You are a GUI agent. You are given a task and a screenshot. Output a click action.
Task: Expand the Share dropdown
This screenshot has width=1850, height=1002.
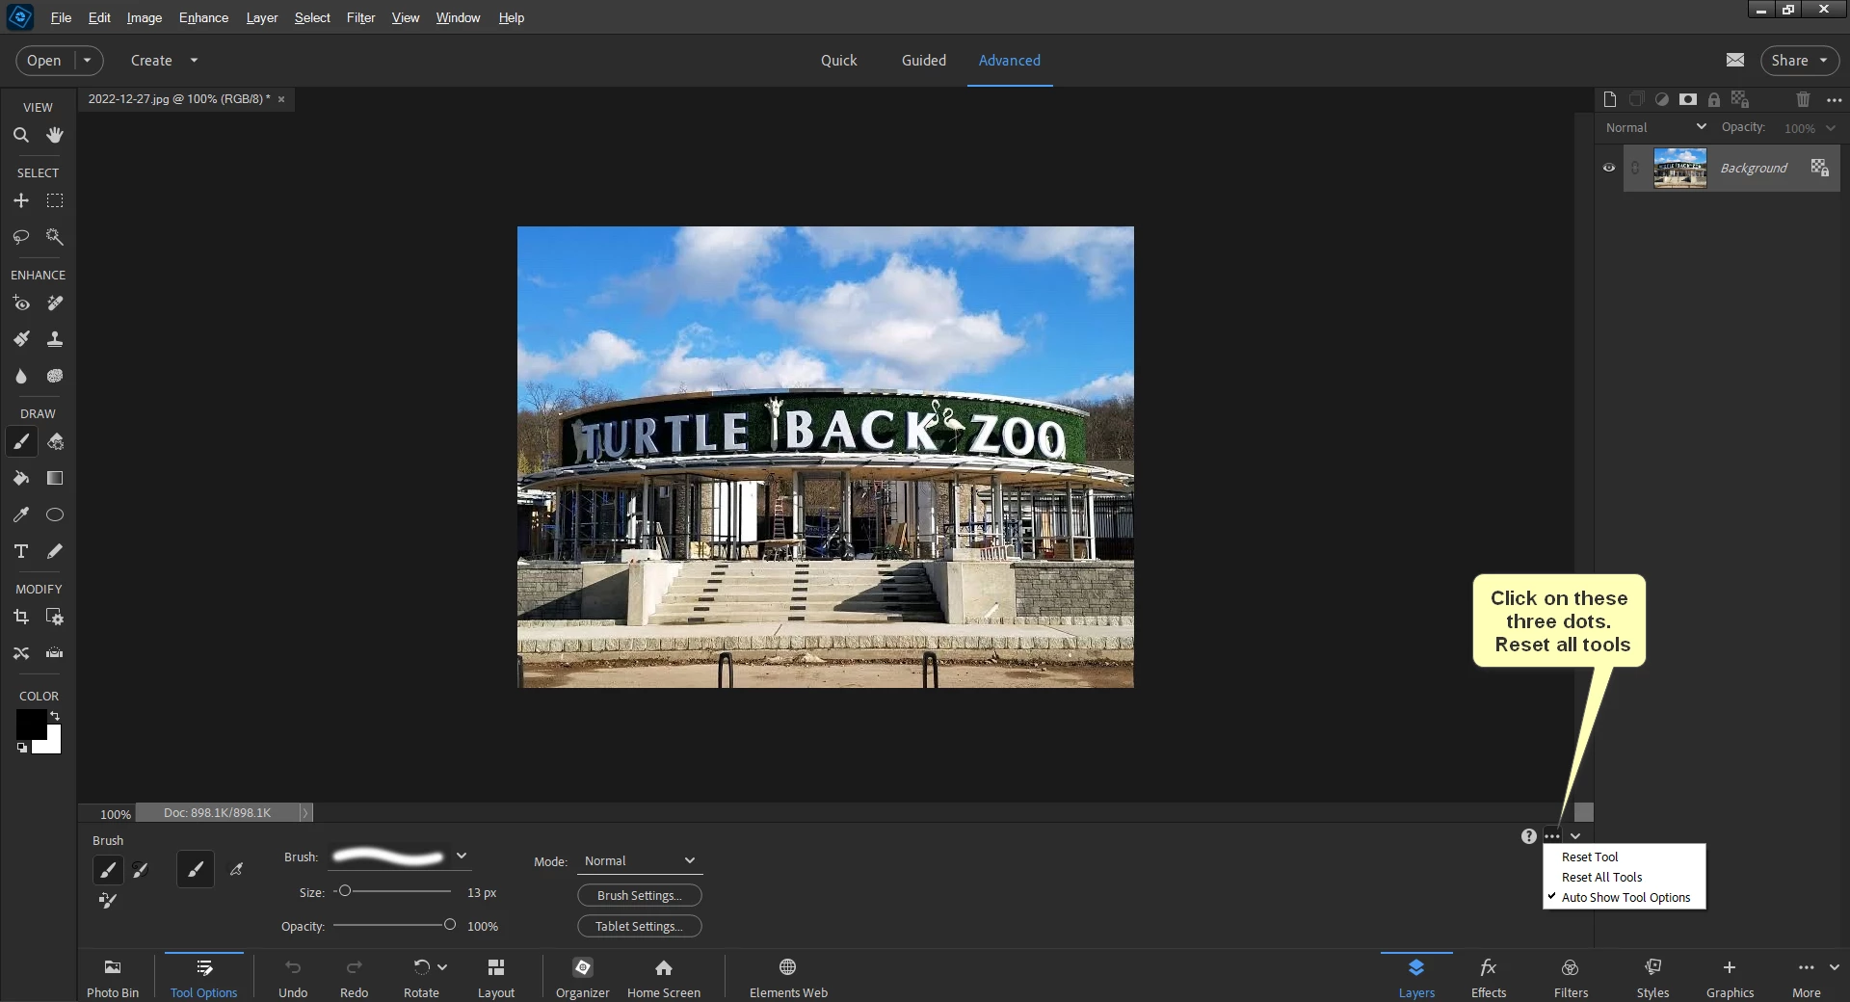coord(1824,60)
